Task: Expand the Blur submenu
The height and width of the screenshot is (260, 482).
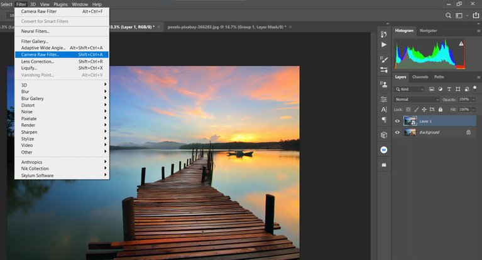Action: pos(62,91)
